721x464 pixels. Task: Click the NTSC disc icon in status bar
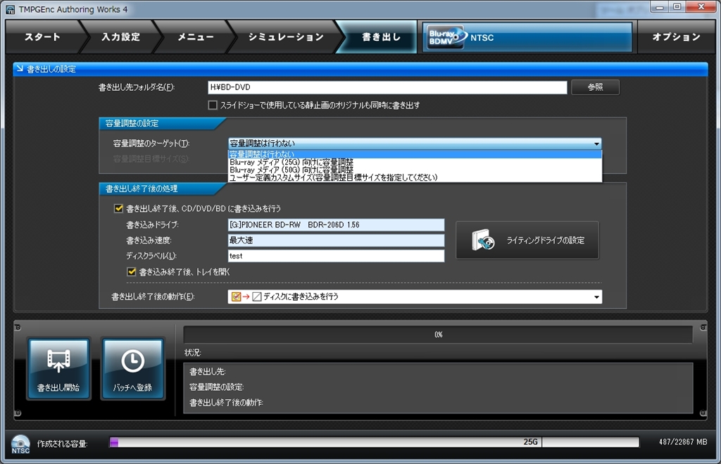(20, 444)
